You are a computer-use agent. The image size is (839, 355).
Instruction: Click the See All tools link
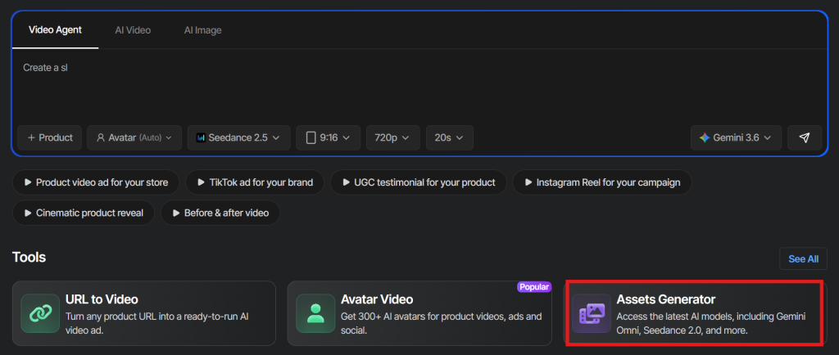point(803,259)
